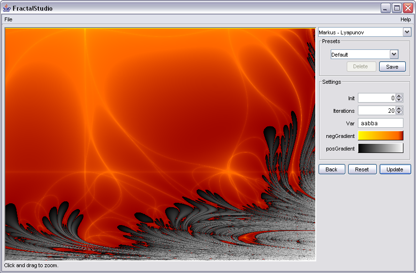Click the status text 'Click and drag to zoom.'
The height and width of the screenshot is (273, 416).
(31, 265)
